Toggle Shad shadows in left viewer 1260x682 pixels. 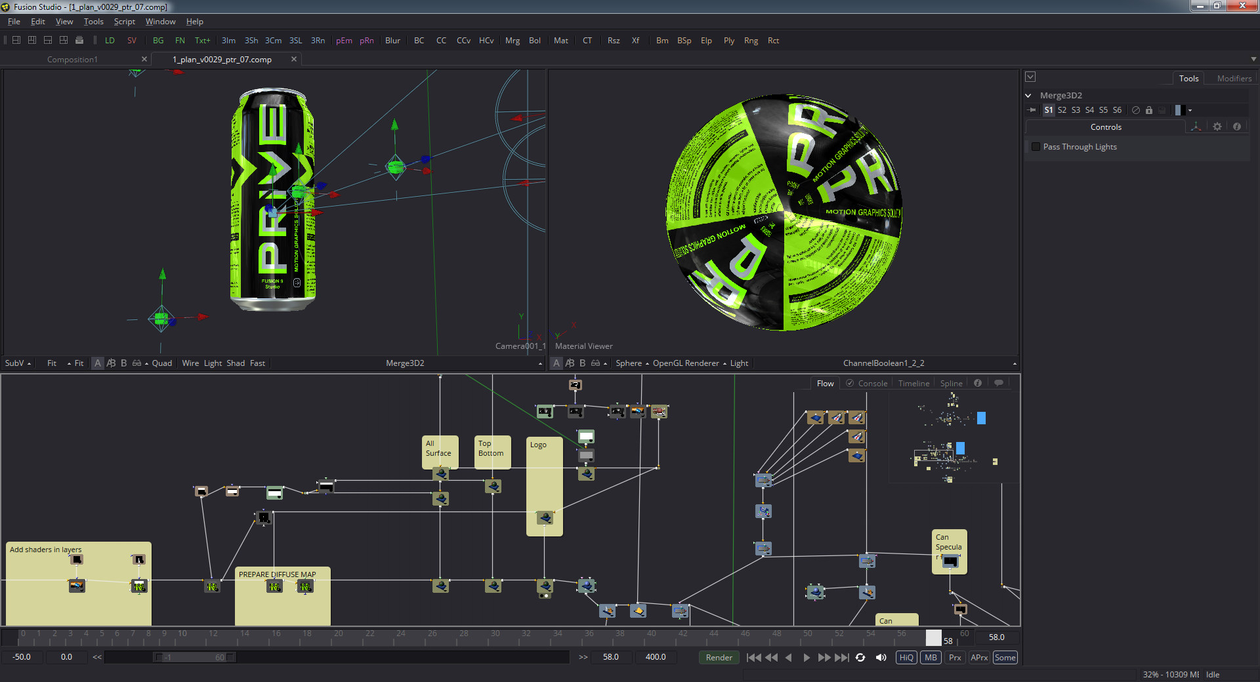tap(236, 363)
